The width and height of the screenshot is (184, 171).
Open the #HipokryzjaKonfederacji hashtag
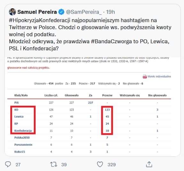pos(40,20)
